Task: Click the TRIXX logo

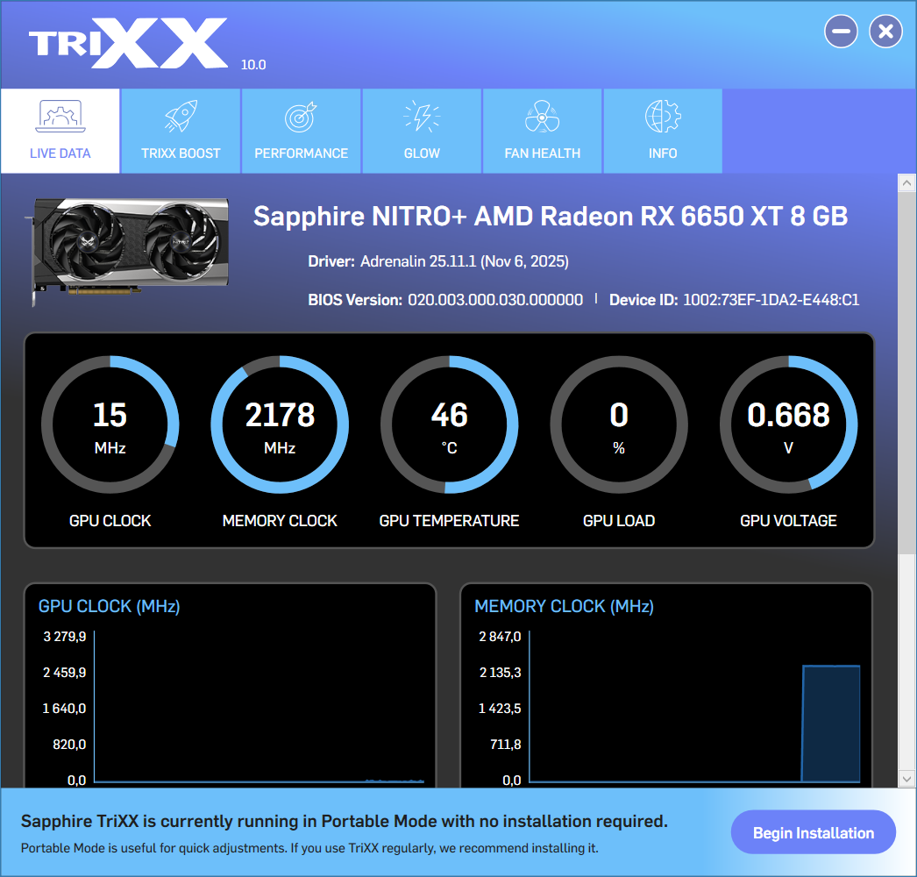Action: click(129, 43)
